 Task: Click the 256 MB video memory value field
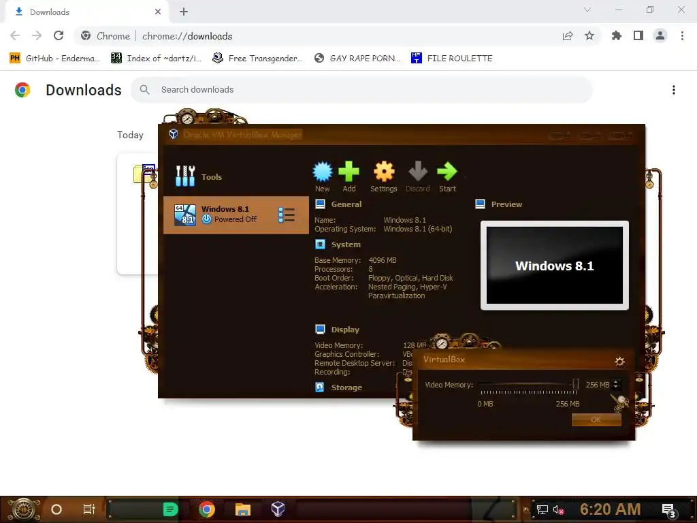[597, 385]
